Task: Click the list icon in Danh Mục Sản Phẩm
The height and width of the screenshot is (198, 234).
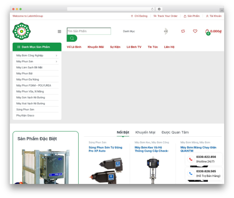Action: click(19, 47)
